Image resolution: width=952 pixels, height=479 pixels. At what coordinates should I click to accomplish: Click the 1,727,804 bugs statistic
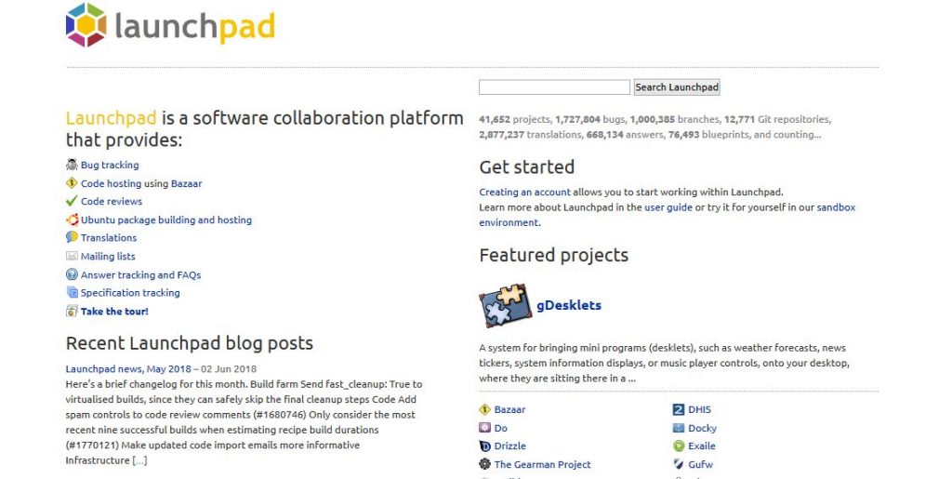point(590,120)
